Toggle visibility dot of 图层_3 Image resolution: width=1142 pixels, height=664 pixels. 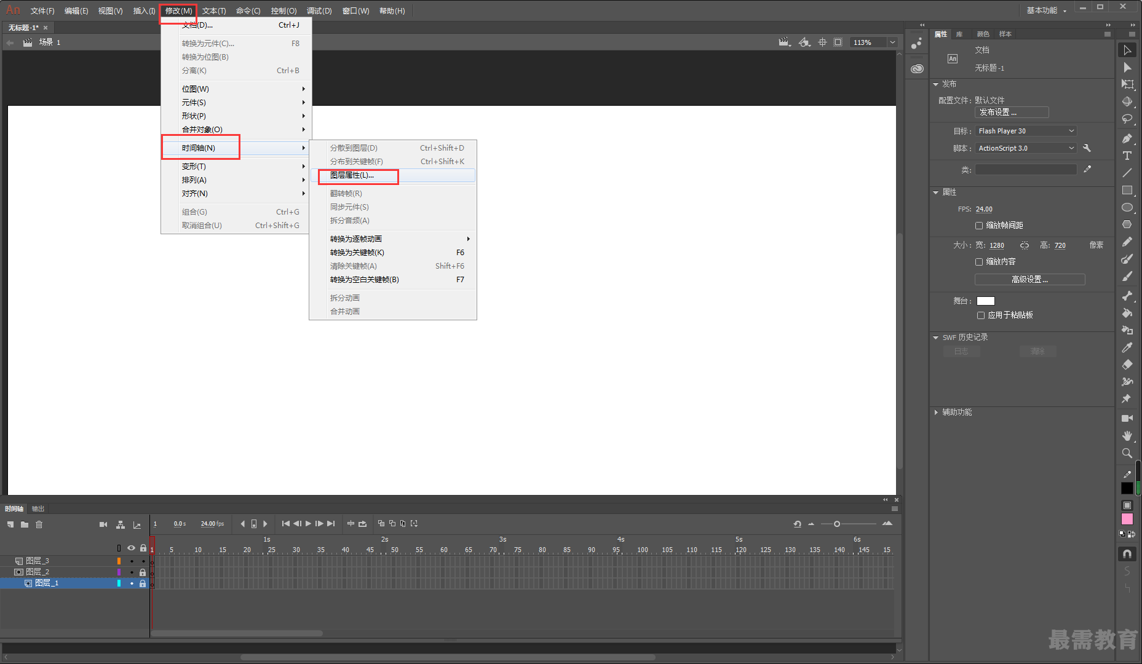(x=132, y=561)
